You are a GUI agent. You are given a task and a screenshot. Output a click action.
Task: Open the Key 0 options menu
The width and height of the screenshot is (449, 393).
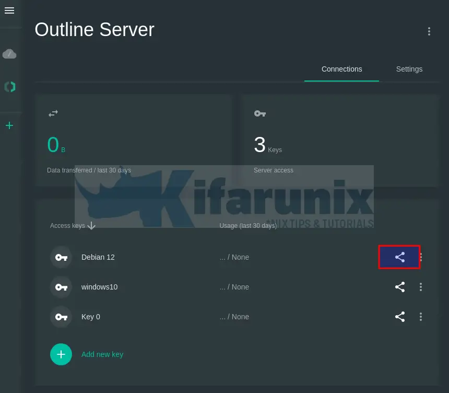pyautogui.click(x=421, y=317)
